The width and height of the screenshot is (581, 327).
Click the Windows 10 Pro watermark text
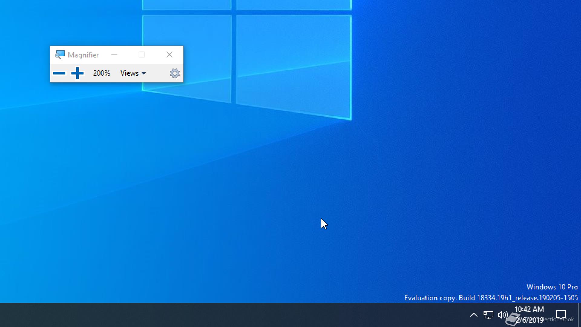552,287
